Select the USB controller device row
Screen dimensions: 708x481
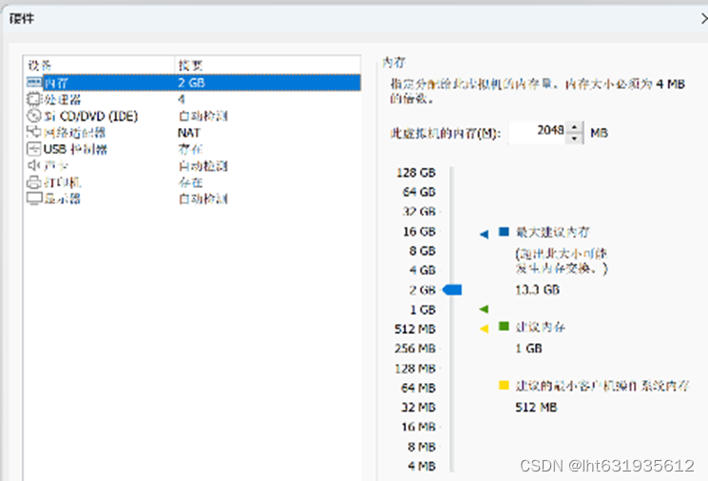(193, 149)
